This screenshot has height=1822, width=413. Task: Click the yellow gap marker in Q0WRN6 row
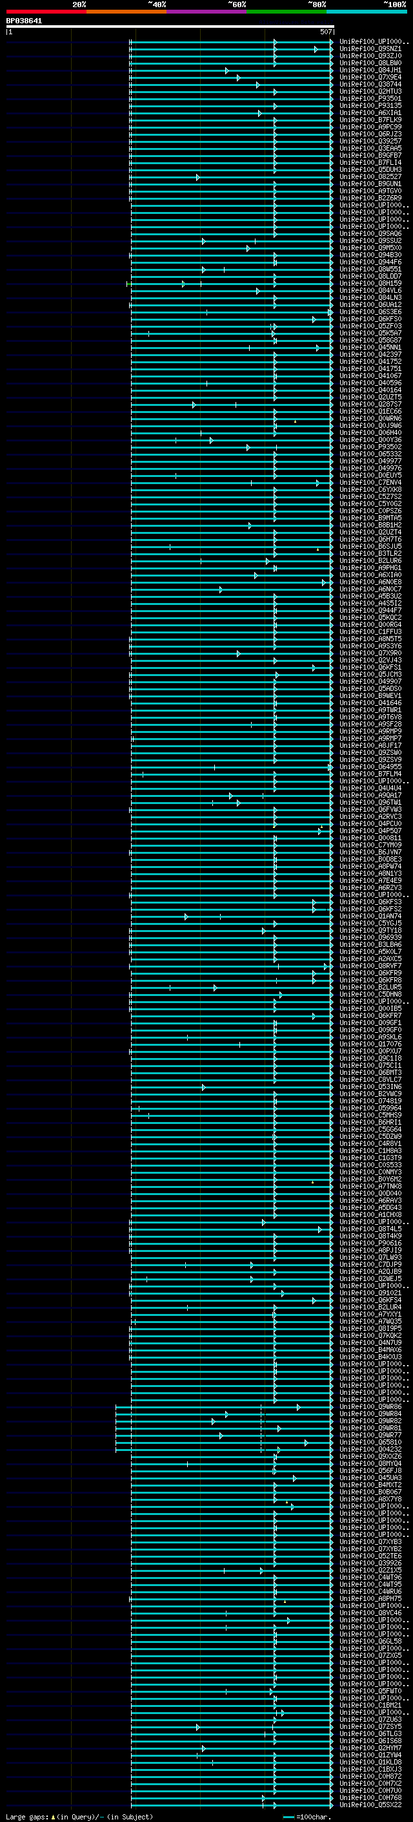point(295,421)
